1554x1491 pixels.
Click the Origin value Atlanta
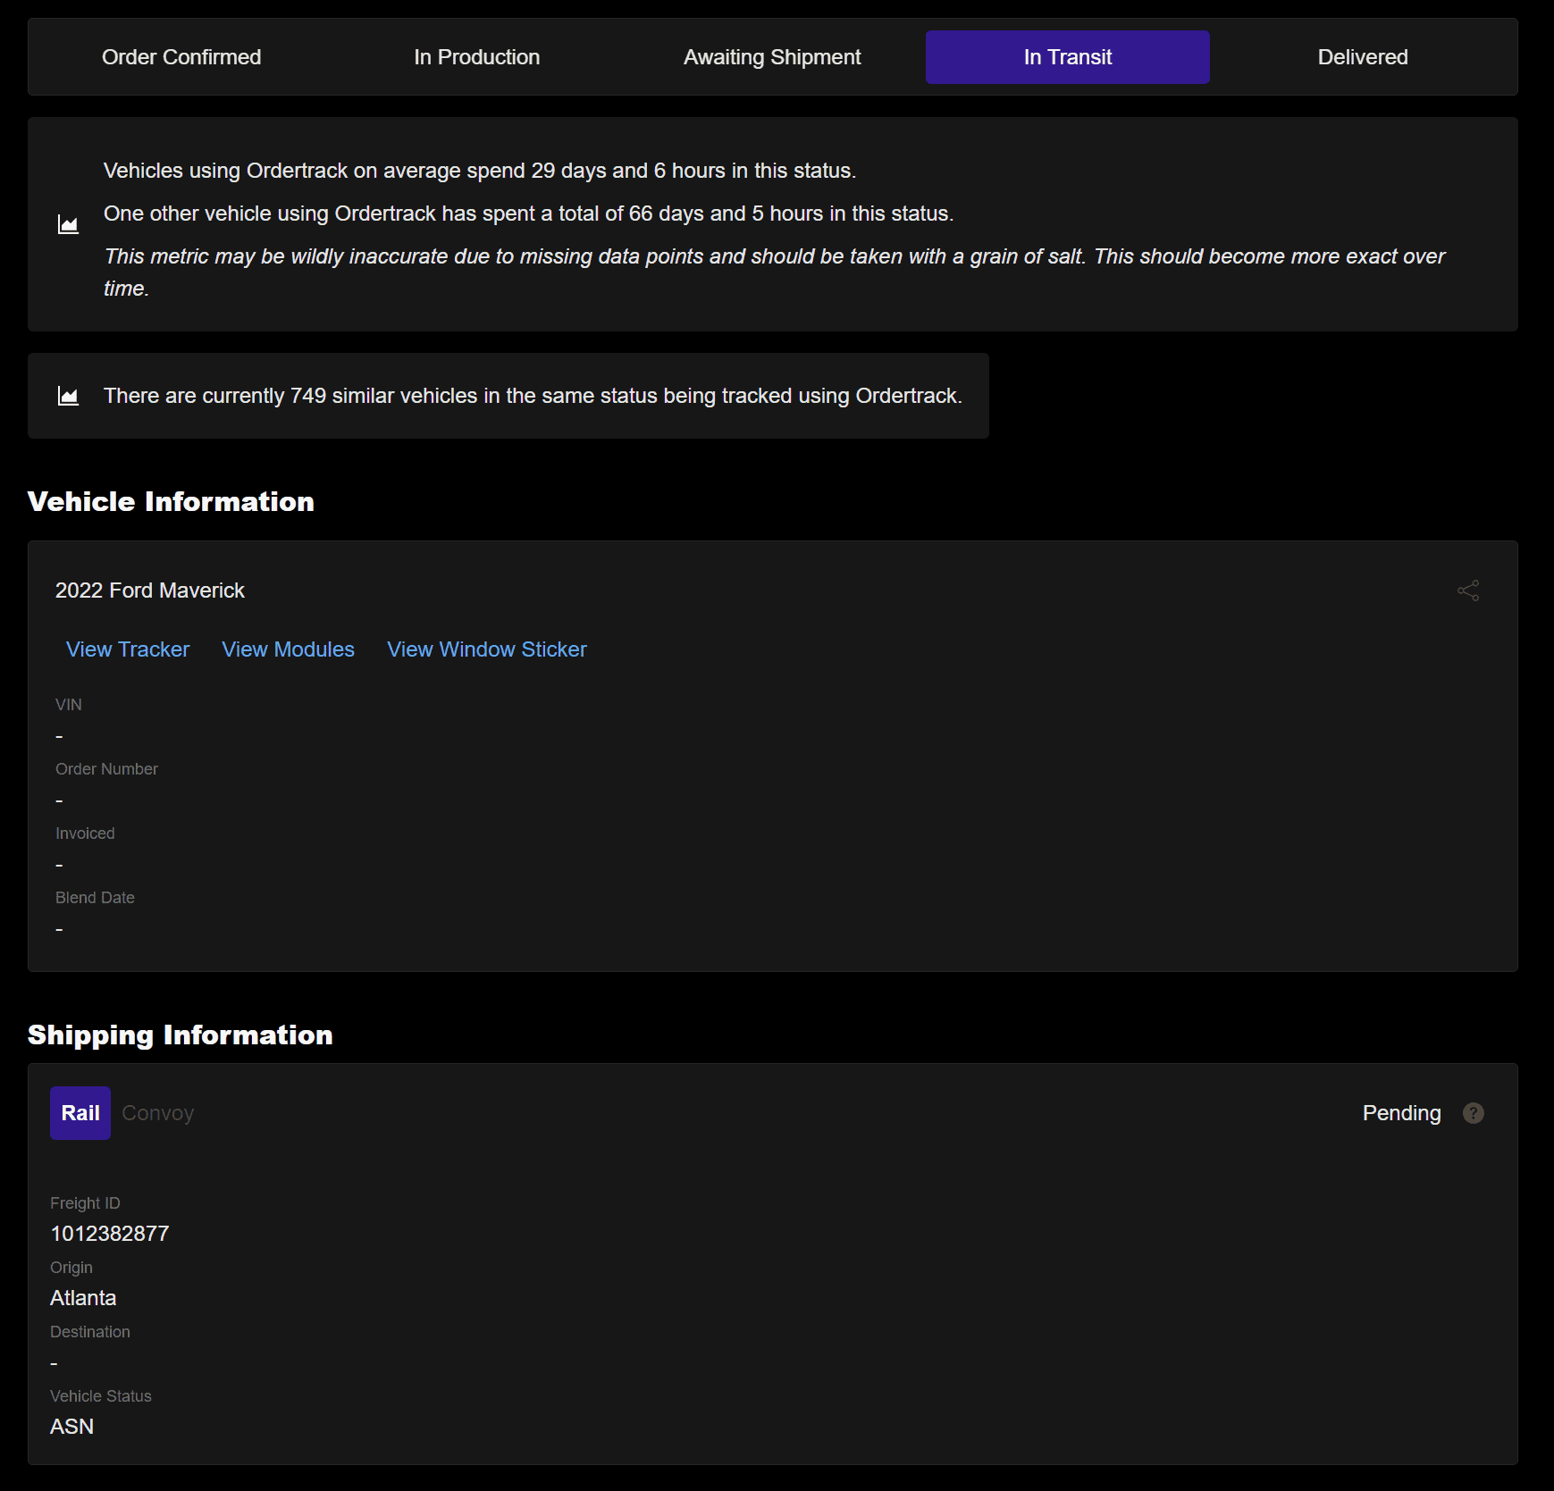coord(83,1298)
